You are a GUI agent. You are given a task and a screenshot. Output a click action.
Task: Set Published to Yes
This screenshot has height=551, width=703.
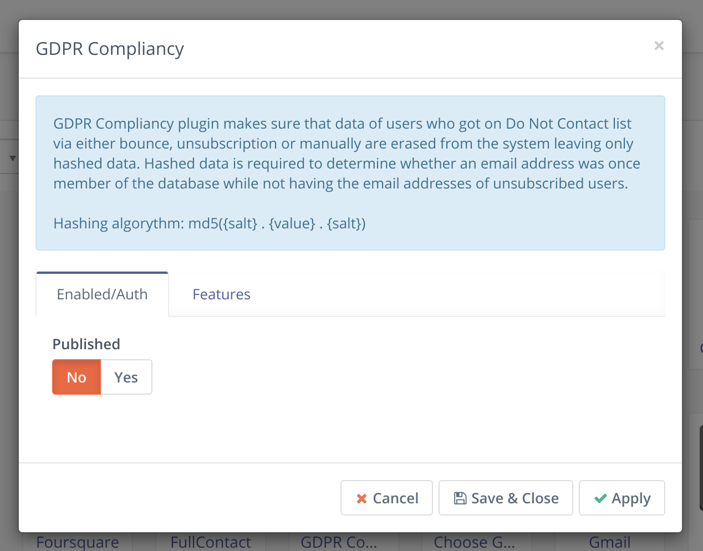[x=126, y=377]
